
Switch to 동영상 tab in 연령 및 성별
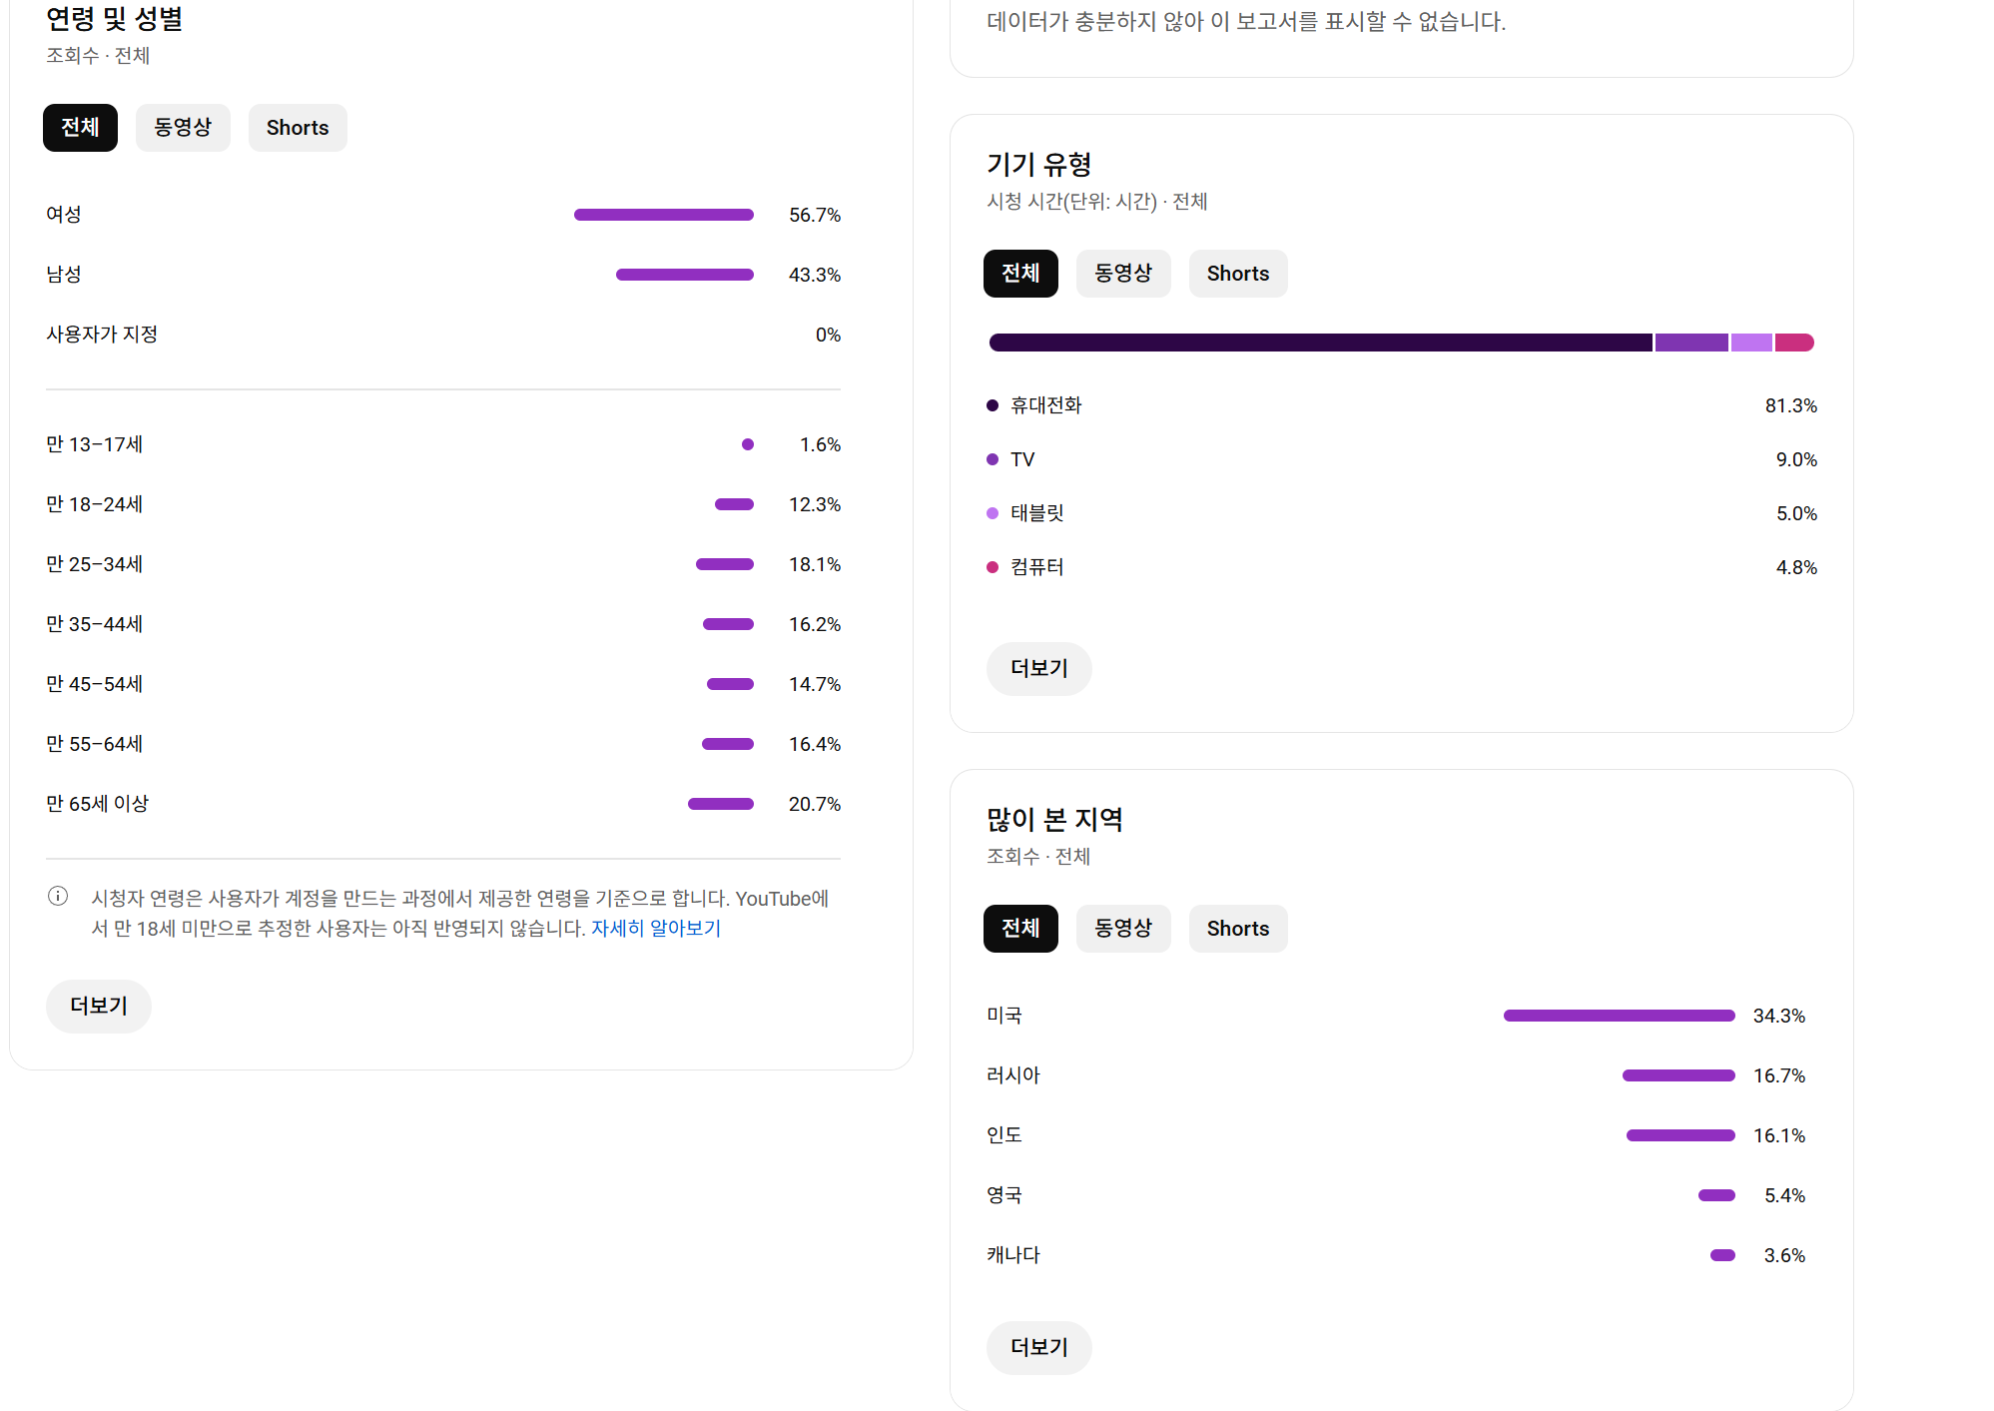click(183, 128)
